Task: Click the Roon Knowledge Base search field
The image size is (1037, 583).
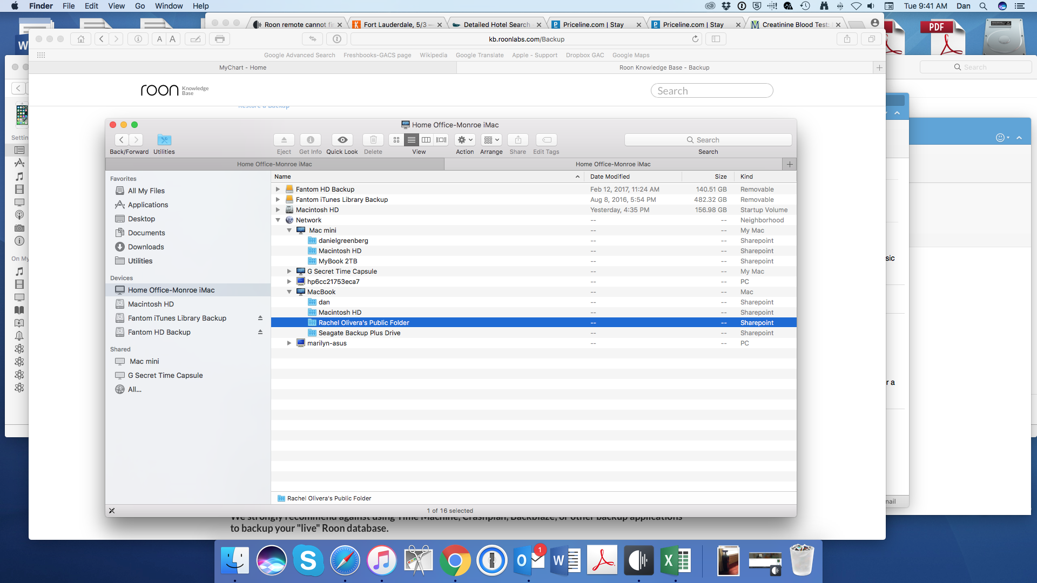Action: [x=712, y=91]
